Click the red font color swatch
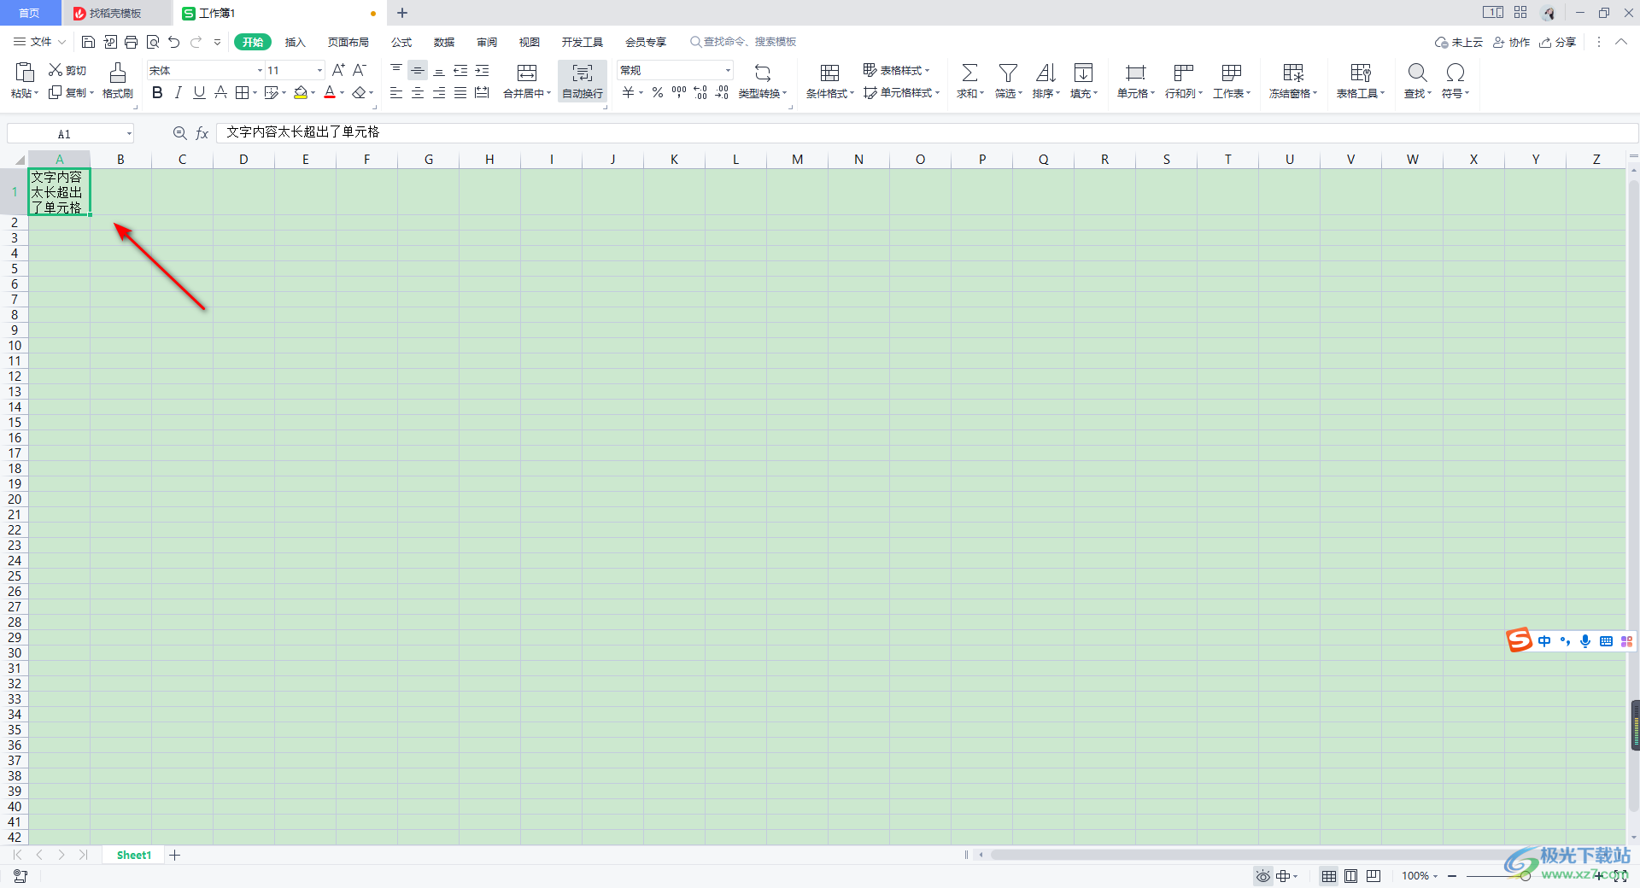The height and width of the screenshot is (888, 1640). (x=330, y=92)
